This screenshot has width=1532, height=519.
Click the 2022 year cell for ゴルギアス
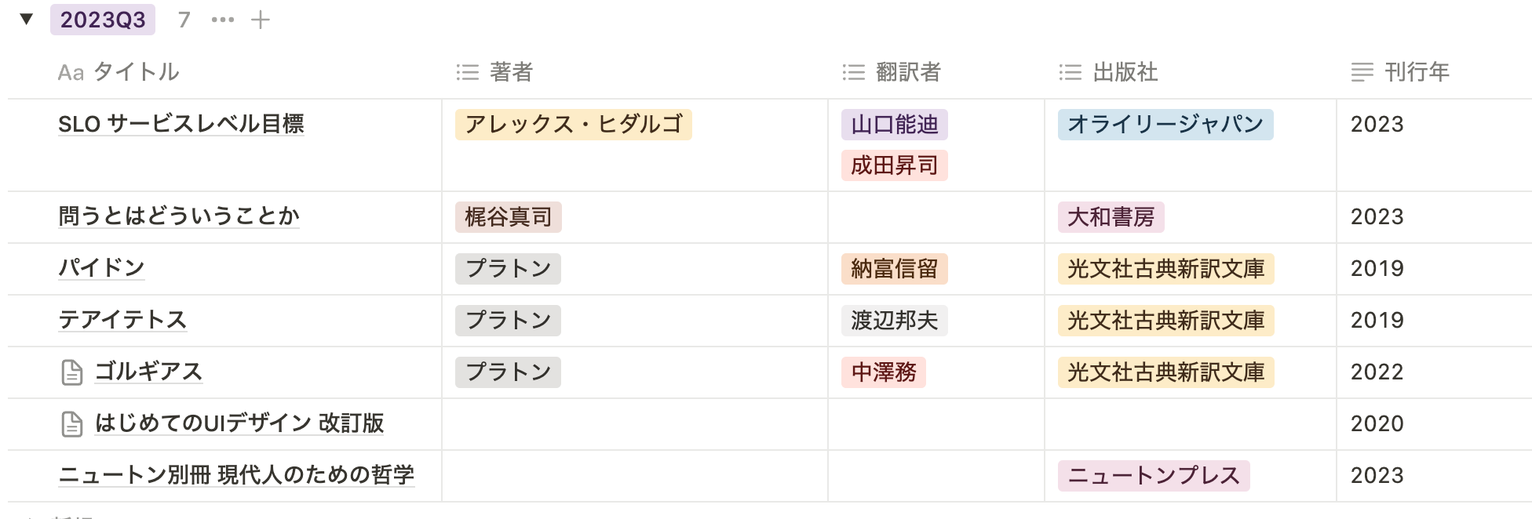pos(1377,372)
